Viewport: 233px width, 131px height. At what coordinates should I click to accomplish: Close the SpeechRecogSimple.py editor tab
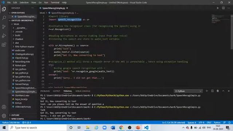67,8
